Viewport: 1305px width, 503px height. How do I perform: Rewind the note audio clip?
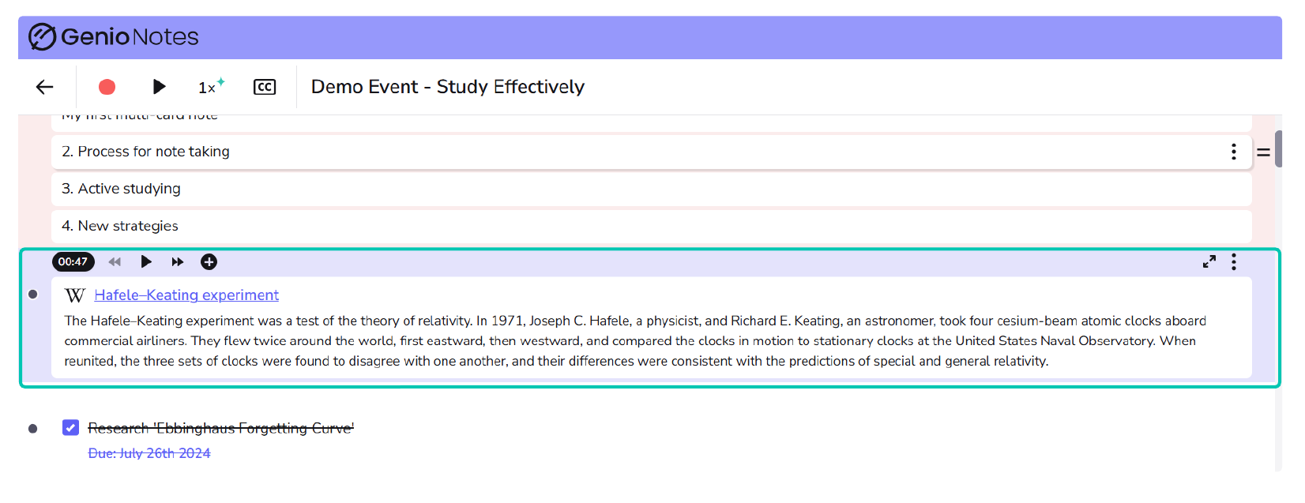(115, 261)
